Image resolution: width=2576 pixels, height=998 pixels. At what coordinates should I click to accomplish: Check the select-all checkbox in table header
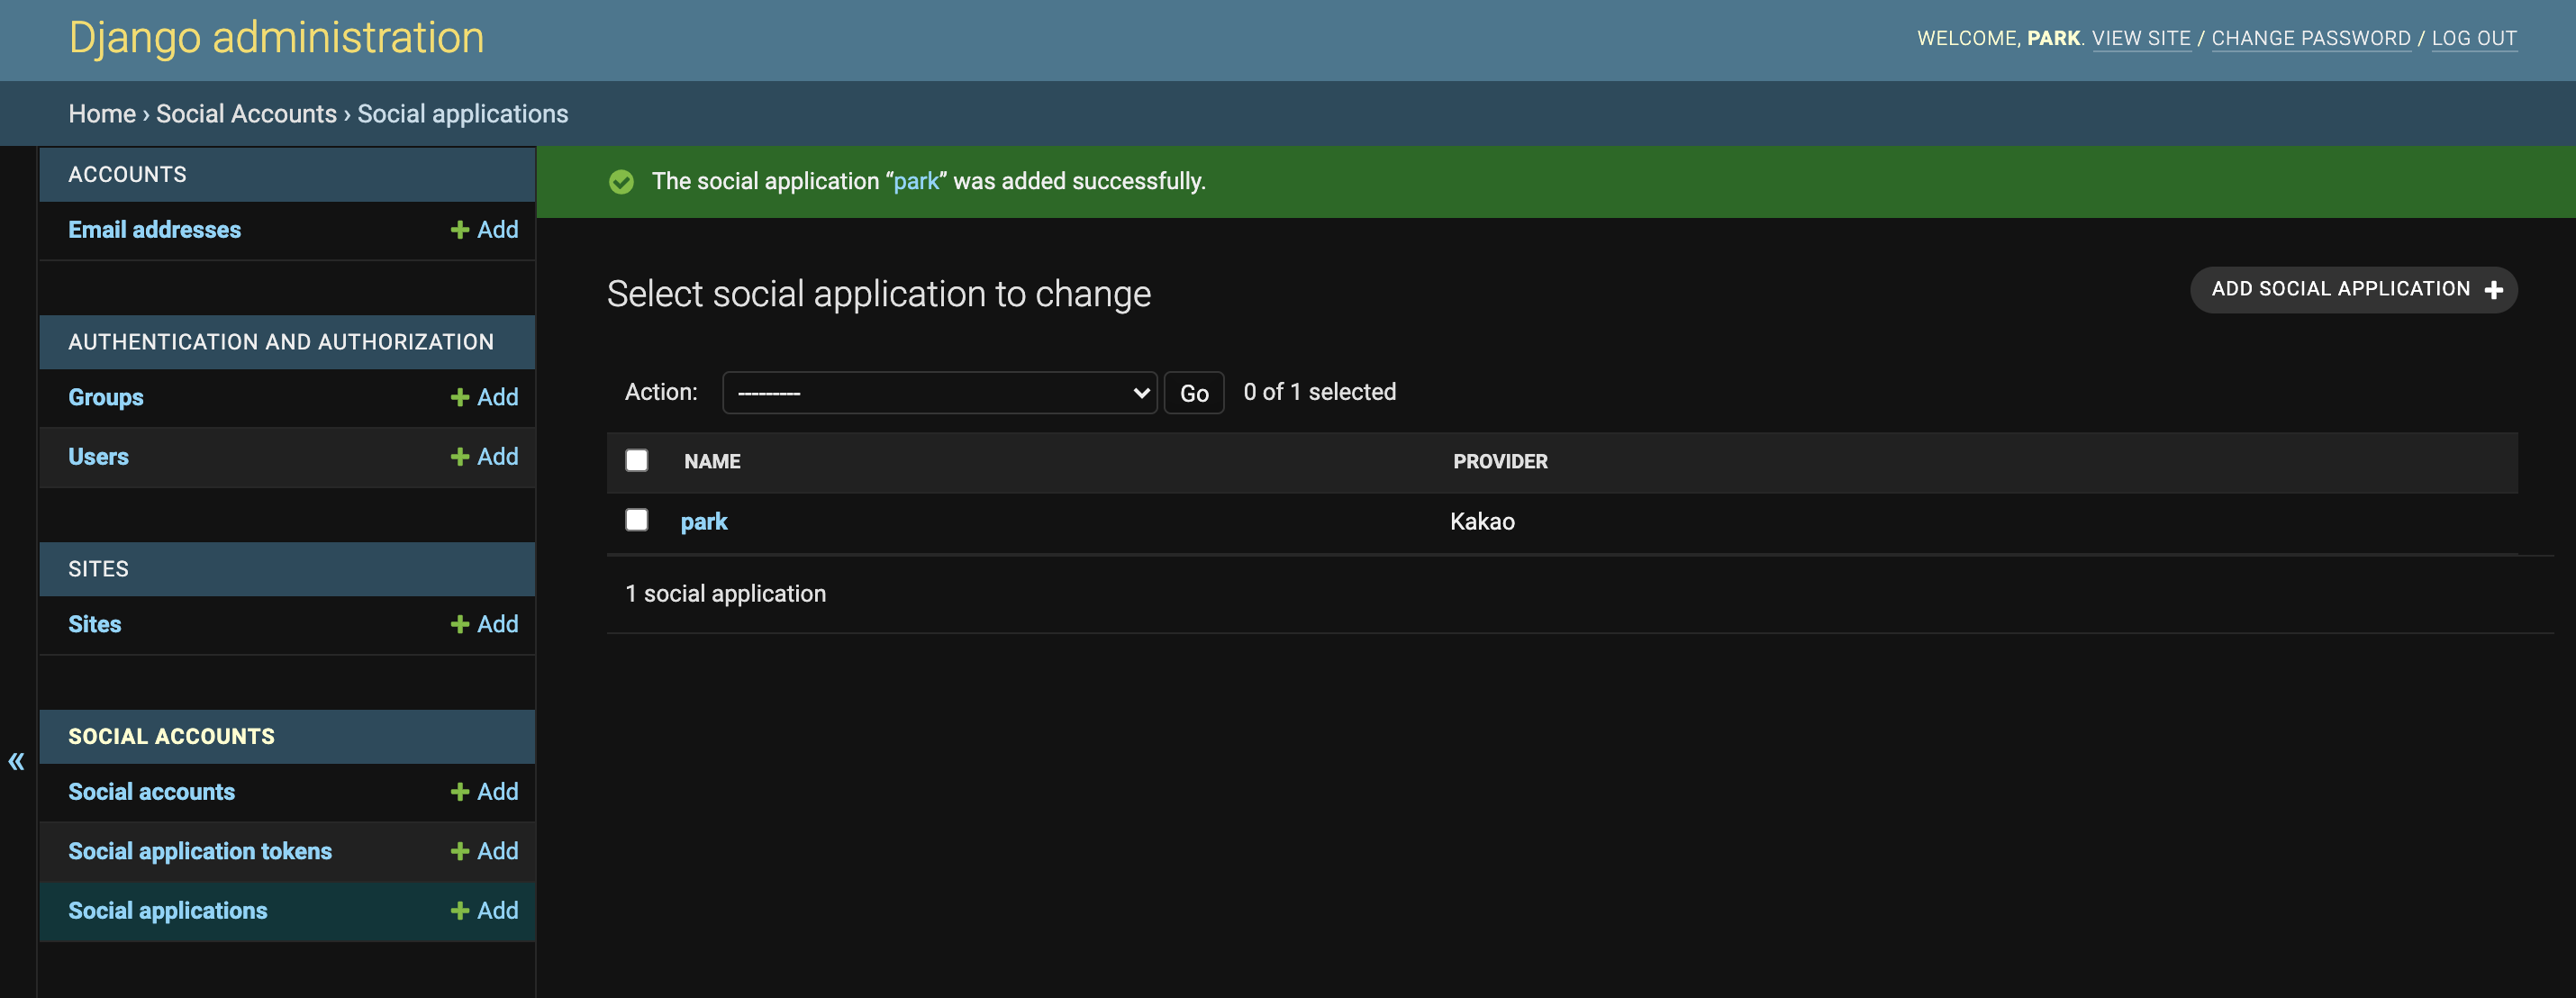click(x=637, y=460)
